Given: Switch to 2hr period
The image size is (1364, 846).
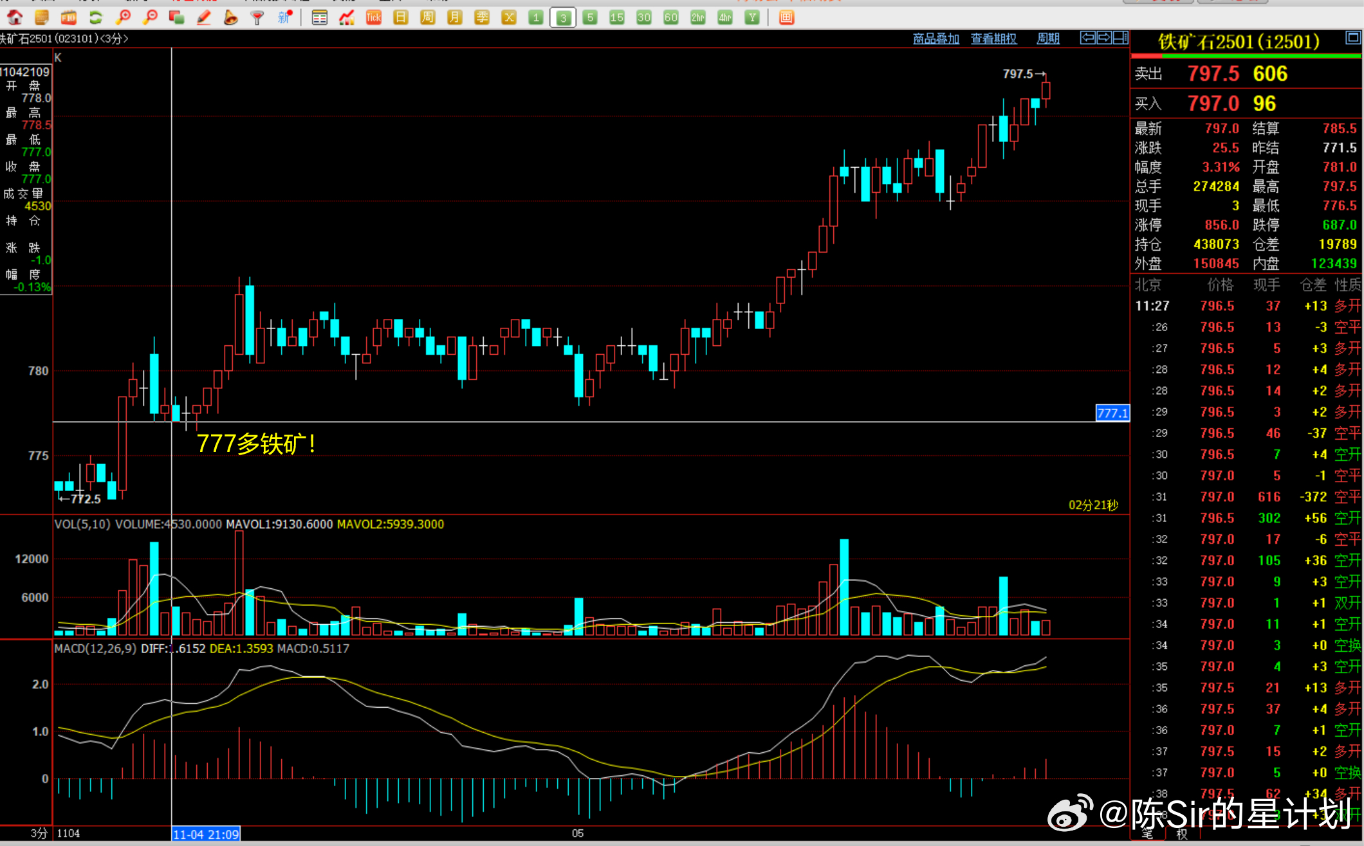Looking at the screenshot, I should click(x=697, y=17).
